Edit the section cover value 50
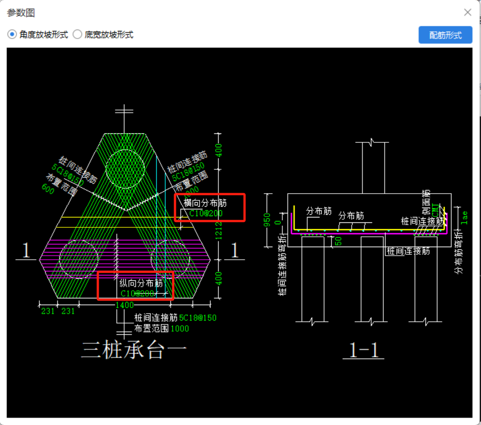The height and width of the screenshot is (425, 481). pyautogui.click(x=338, y=241)
